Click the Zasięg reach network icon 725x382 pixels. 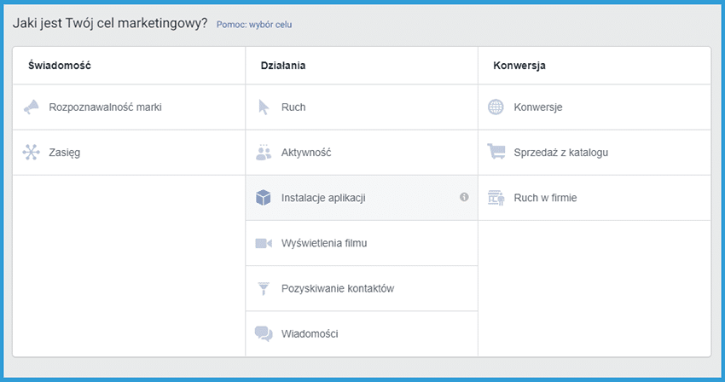[32, 152]
